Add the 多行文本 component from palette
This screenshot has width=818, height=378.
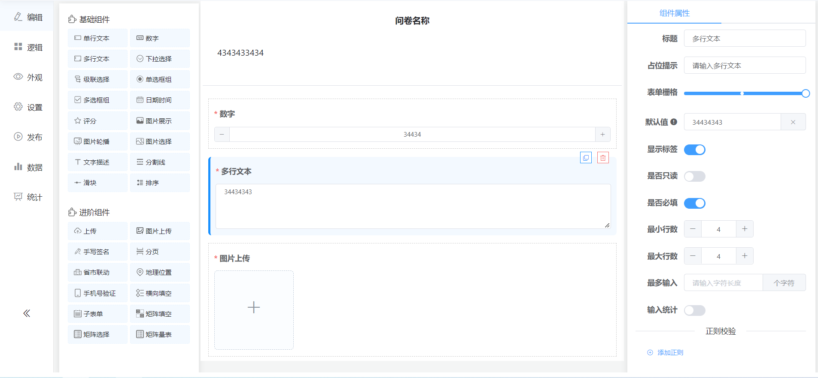97,59
